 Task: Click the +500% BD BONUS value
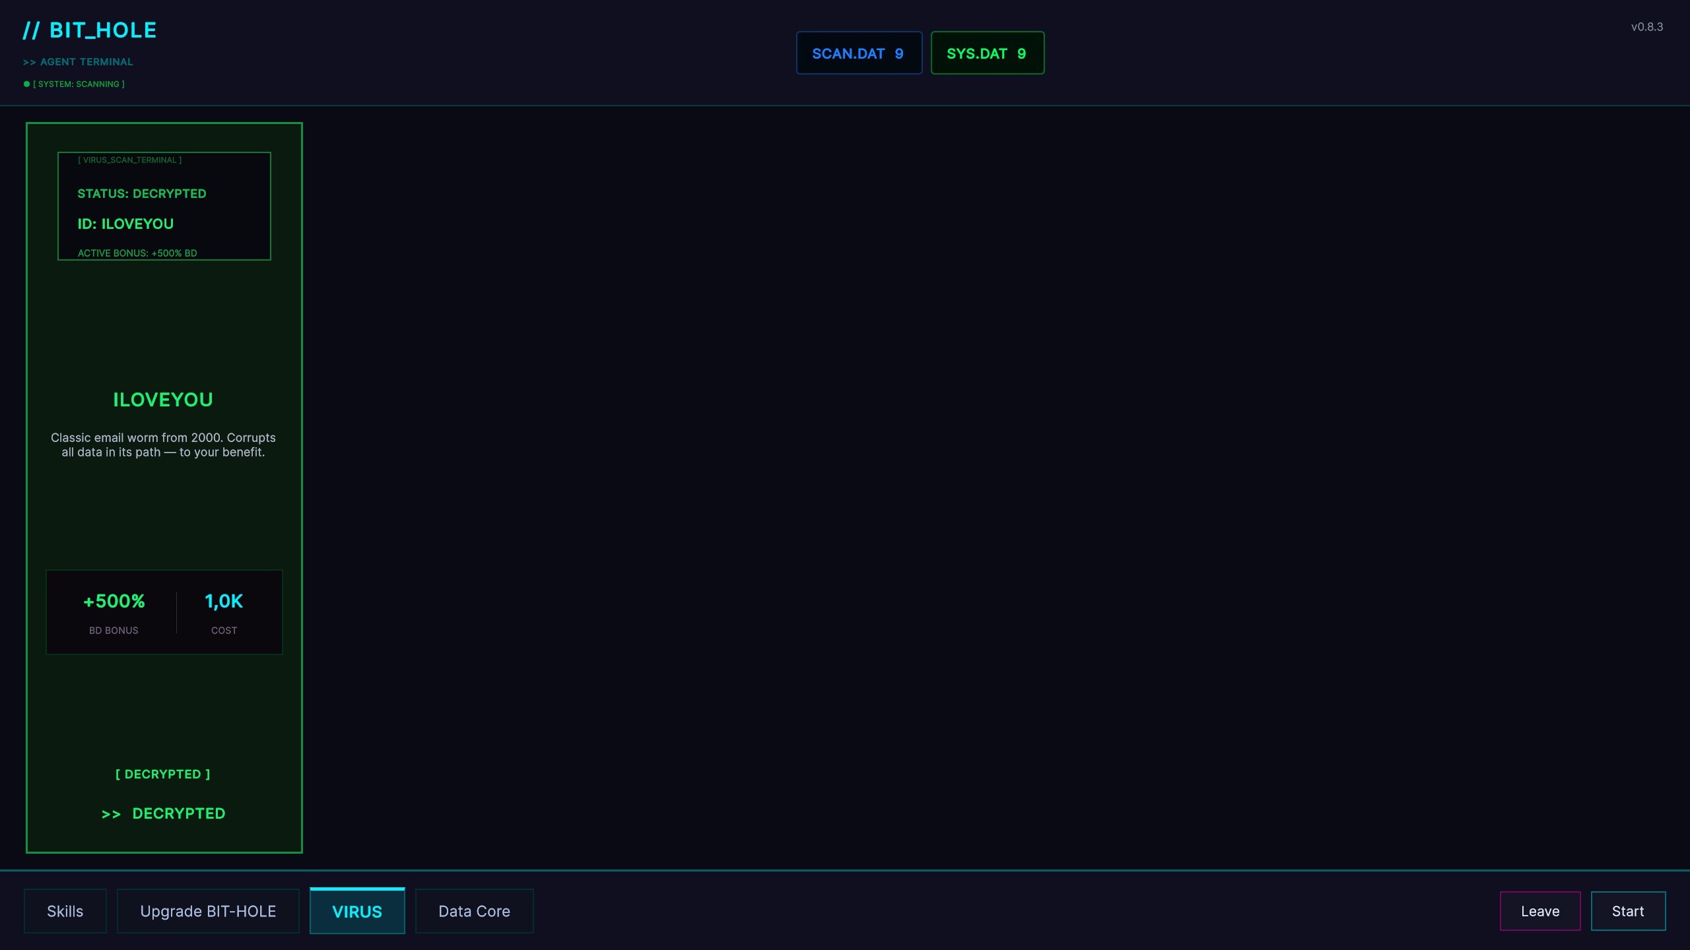point(114,601)
